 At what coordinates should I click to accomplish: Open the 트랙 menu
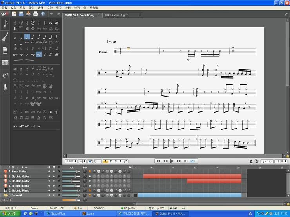[23, 8]
